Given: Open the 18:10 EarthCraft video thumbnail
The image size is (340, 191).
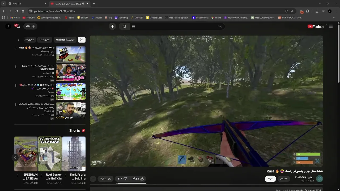Looking at the screenshot, I should [71, 92].
